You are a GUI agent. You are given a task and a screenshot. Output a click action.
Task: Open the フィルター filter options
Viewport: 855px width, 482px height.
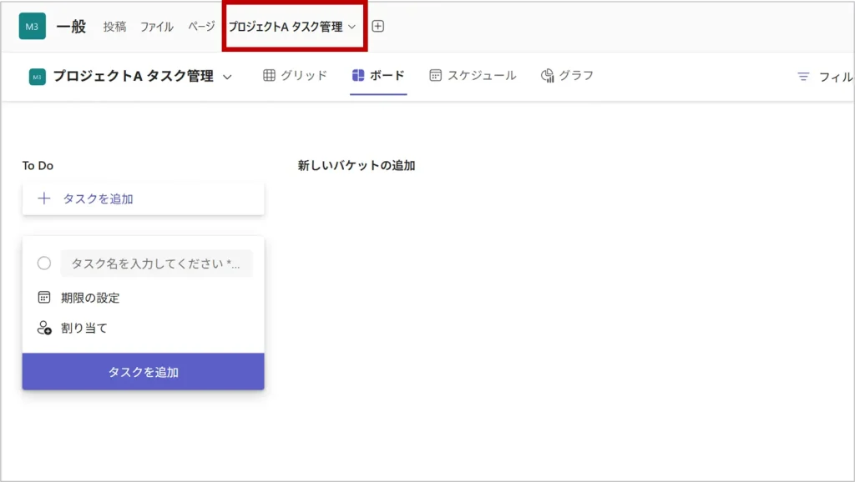click(x=825, y=77)
